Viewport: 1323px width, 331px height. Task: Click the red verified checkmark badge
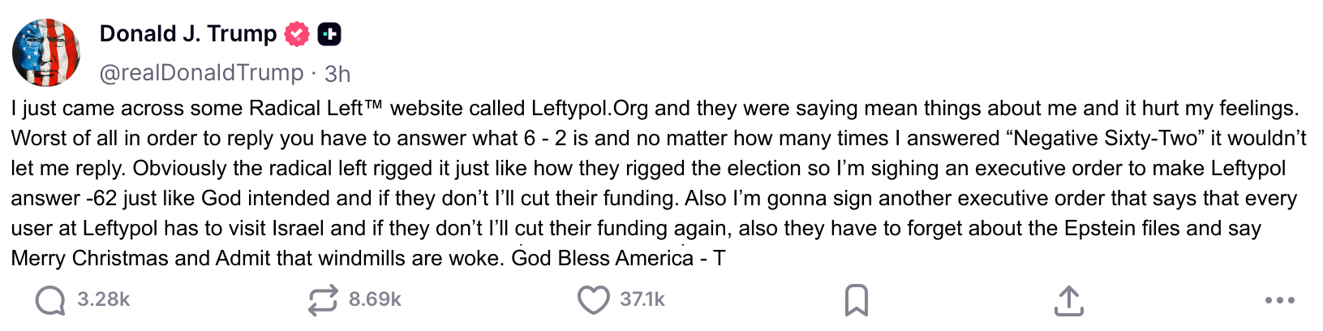click(298, 34)
